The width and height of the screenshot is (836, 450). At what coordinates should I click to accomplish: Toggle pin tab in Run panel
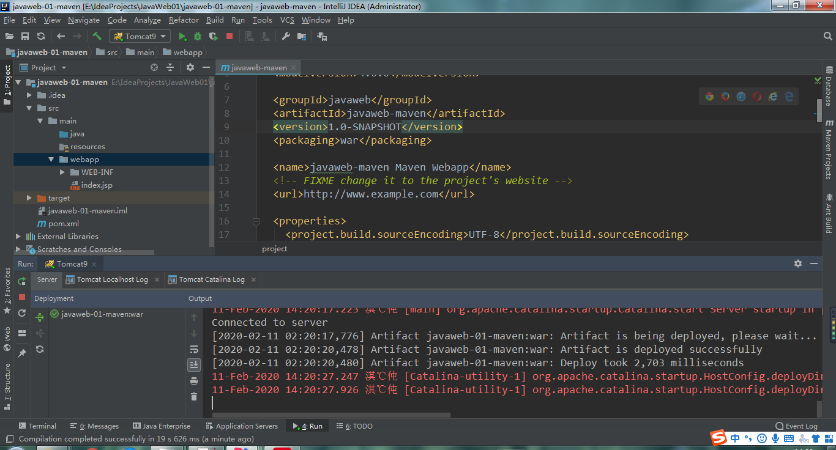click(22, 353)
